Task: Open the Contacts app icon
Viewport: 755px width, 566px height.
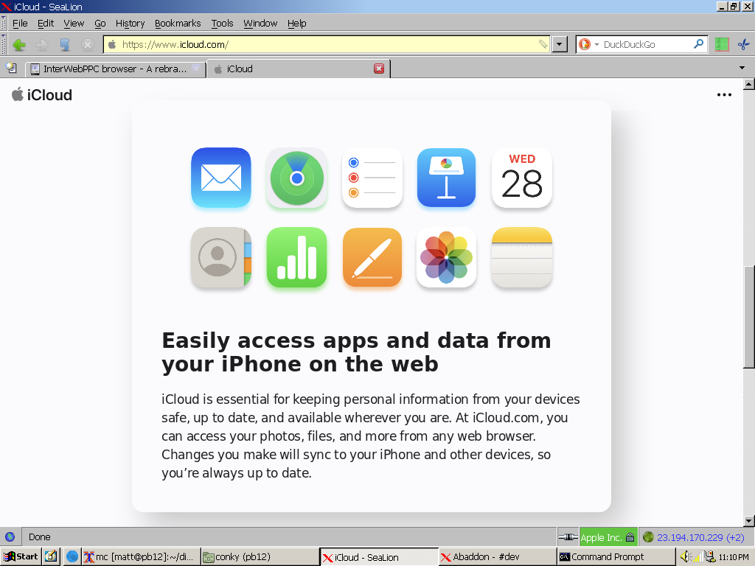Action: click(221, 257)
